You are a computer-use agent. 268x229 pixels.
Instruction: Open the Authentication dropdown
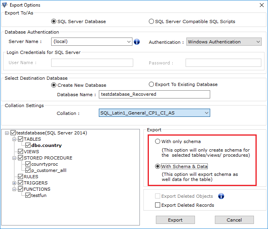(258, 42)
